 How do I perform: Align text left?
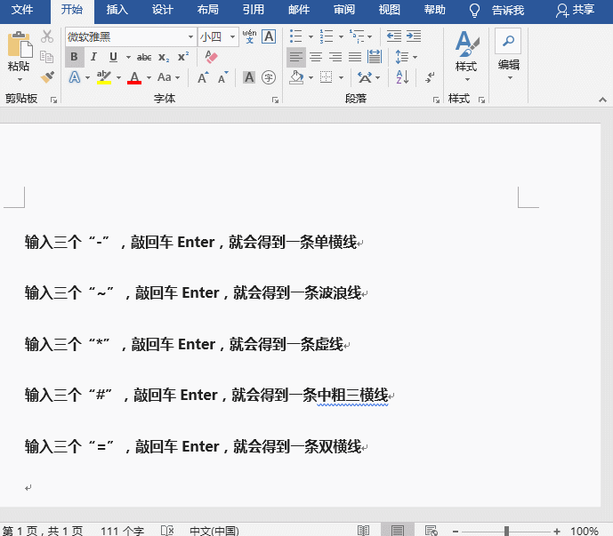tap(296, 57)
